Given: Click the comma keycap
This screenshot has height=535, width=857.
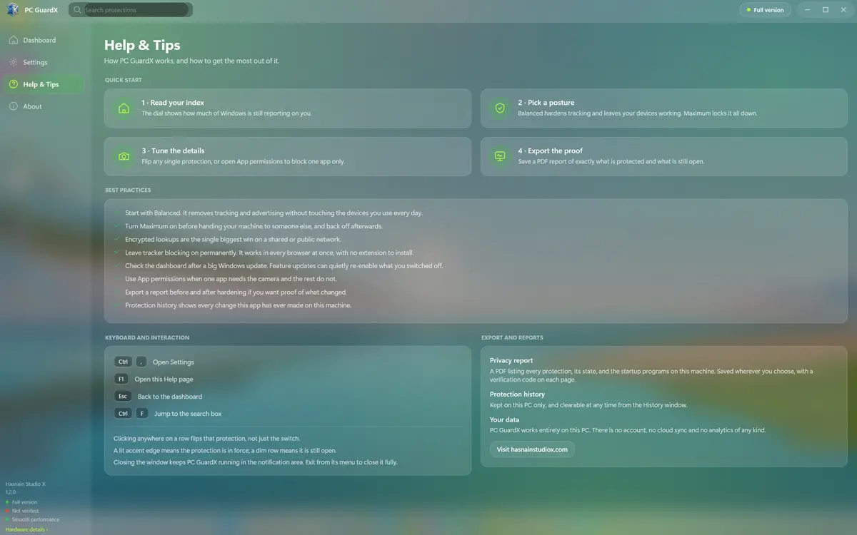Looking at the screenshot, I should pos(141,362).
